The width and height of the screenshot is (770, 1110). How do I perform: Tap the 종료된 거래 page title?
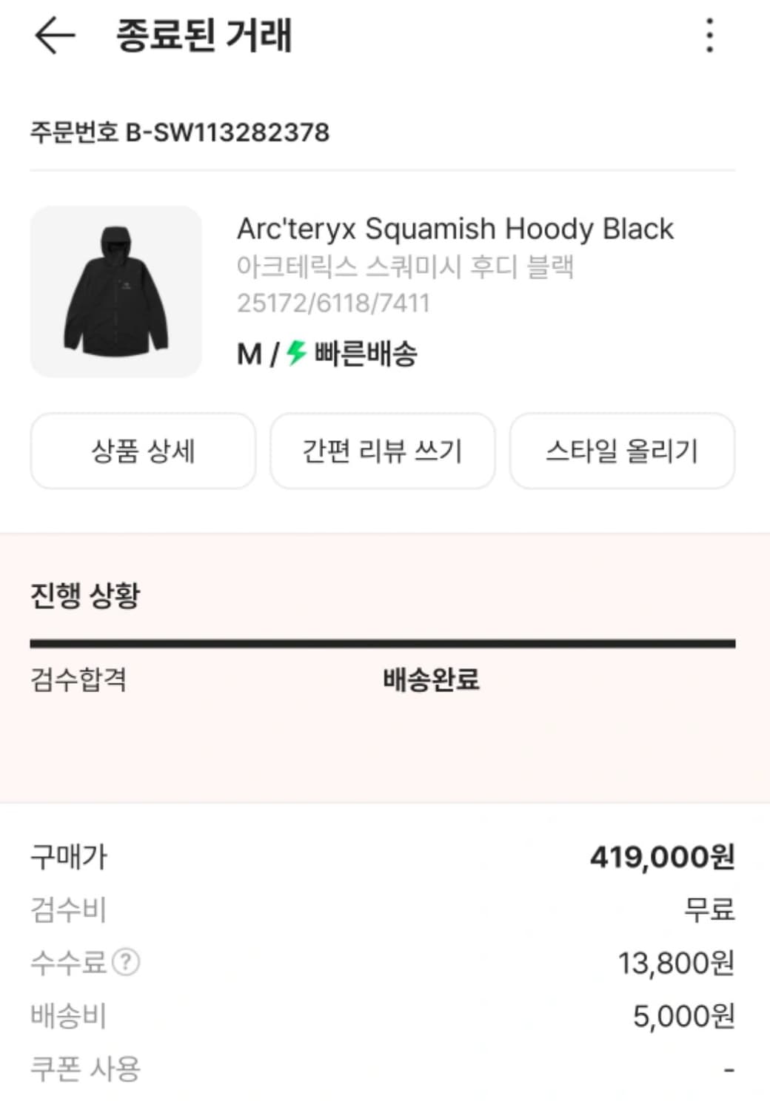pos(204,36)
